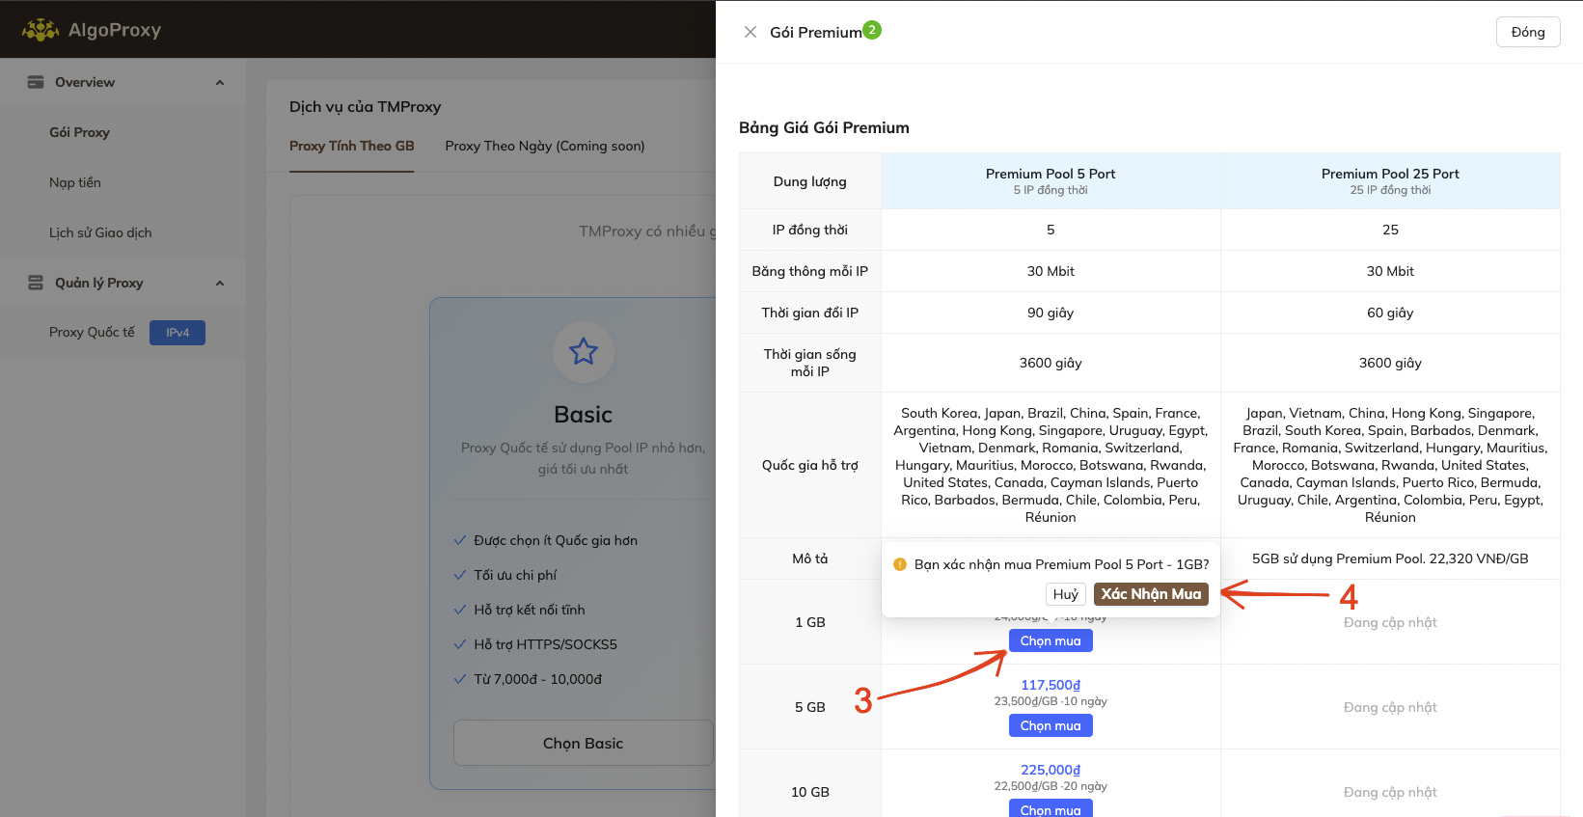The width and height of the screenshot is (1583, 817).
Task: Click the AlgoProxy logo icon
Action: pos(41,30)
